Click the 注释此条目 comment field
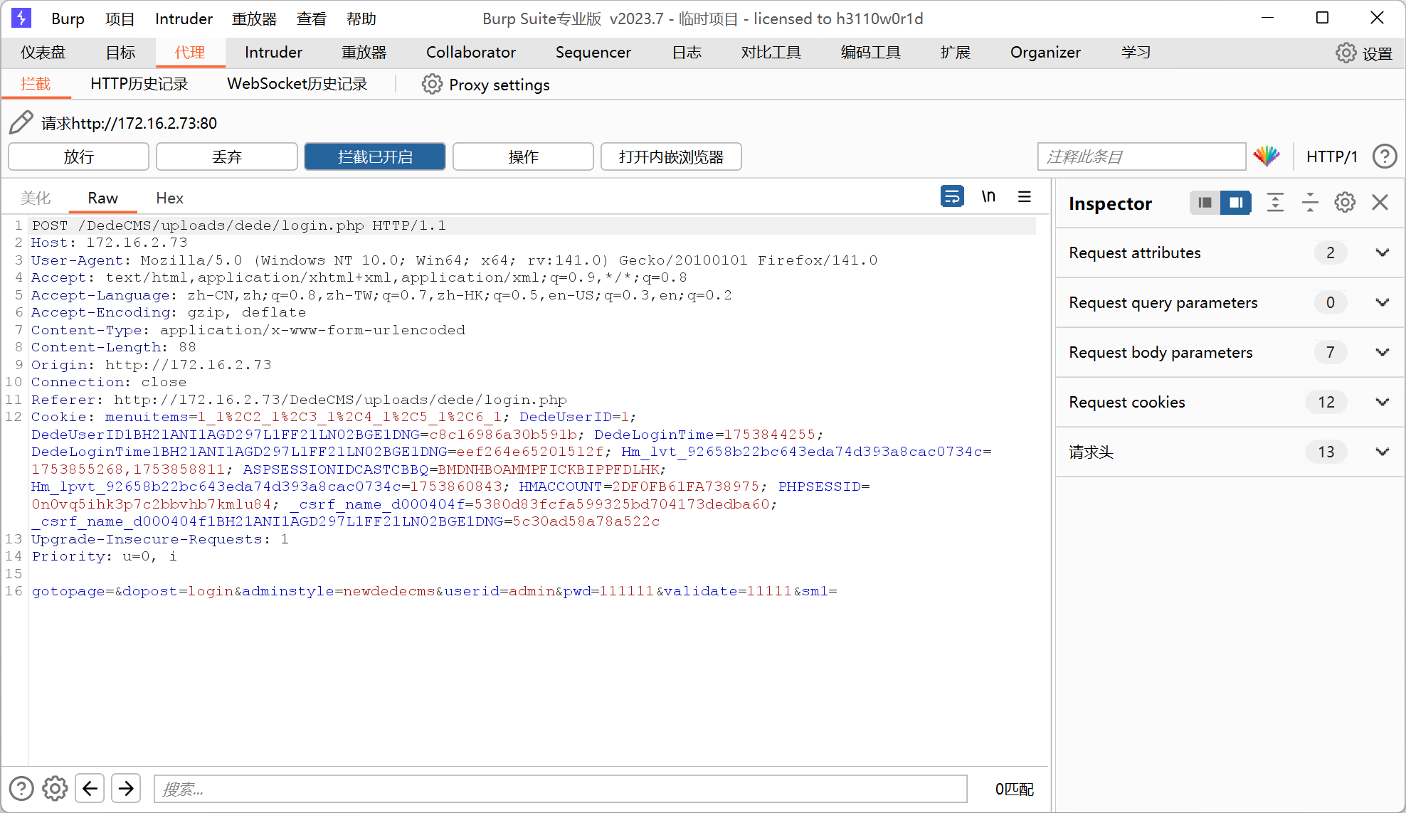Screen dimensions: 1406x813 tap(1142, 156)
